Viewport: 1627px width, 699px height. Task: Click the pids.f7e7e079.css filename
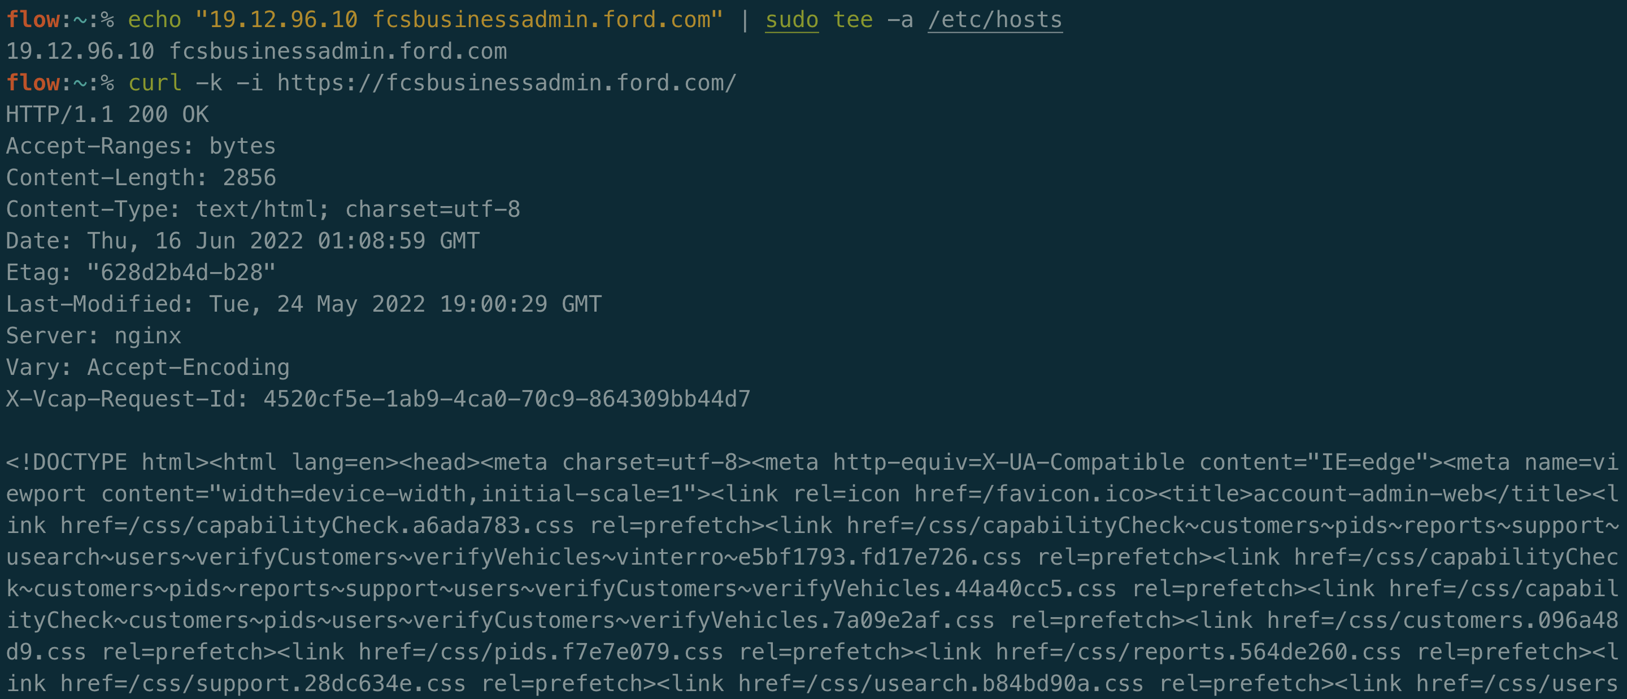pos(608,652)
